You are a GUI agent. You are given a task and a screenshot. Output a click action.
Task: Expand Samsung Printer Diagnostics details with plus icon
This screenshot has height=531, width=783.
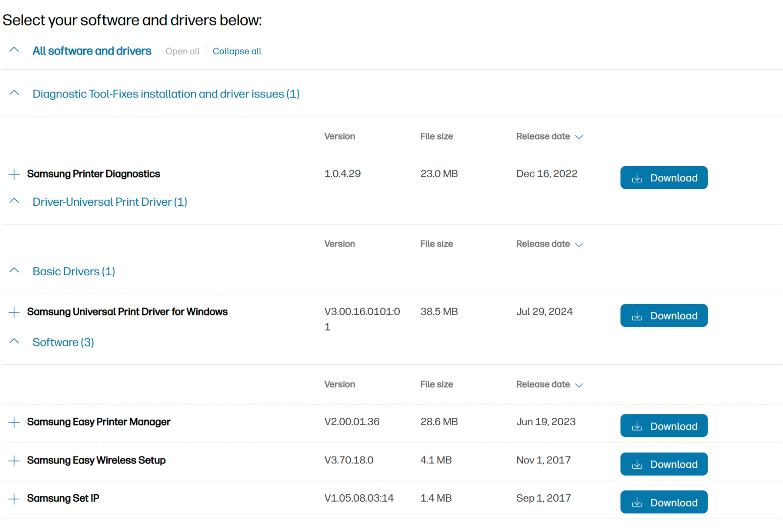14,174
